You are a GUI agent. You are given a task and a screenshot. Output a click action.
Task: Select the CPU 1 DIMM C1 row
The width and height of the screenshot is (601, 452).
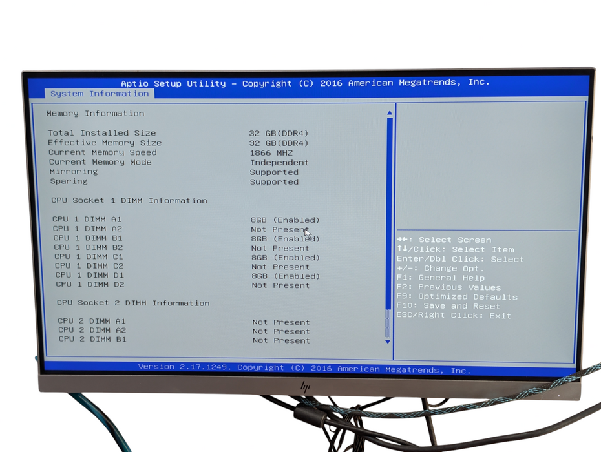click(187, 257)
